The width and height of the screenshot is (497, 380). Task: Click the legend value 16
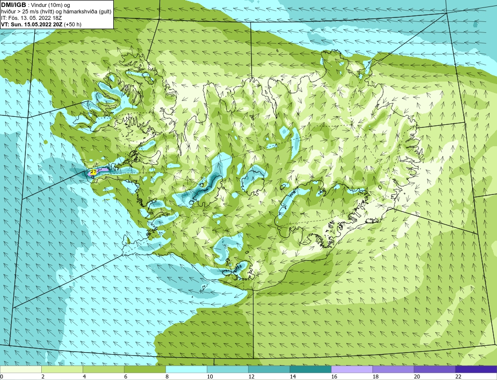334,377
